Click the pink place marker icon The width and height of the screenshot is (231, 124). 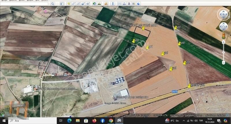tap(45, 11)
